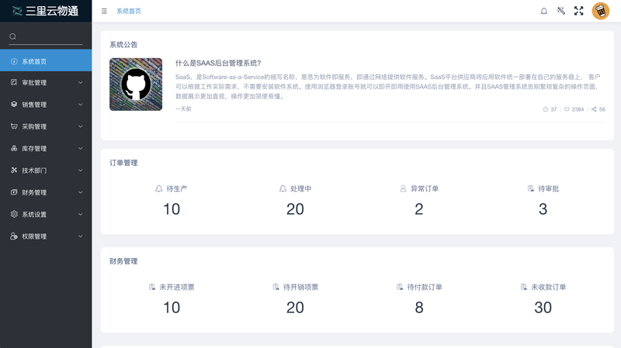
Task: Open notifications bell icon
Action: (x=544, y=11)
